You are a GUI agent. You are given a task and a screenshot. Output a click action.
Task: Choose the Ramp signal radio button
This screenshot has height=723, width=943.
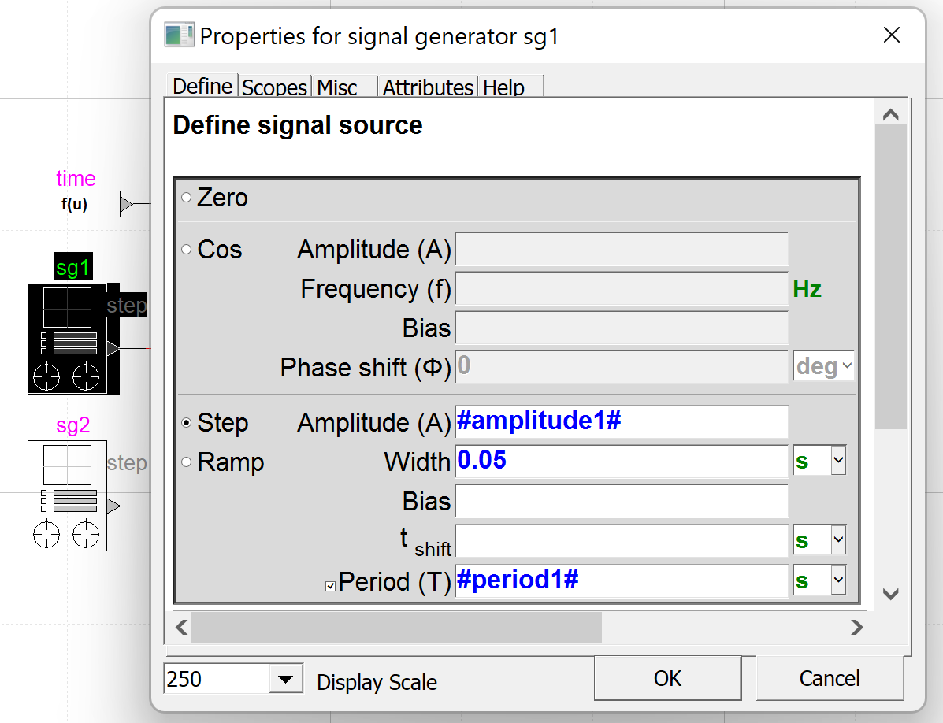click(187, 462)
